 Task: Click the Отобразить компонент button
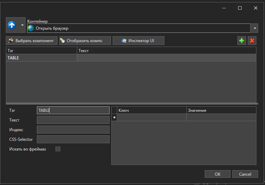pos(85,41)
